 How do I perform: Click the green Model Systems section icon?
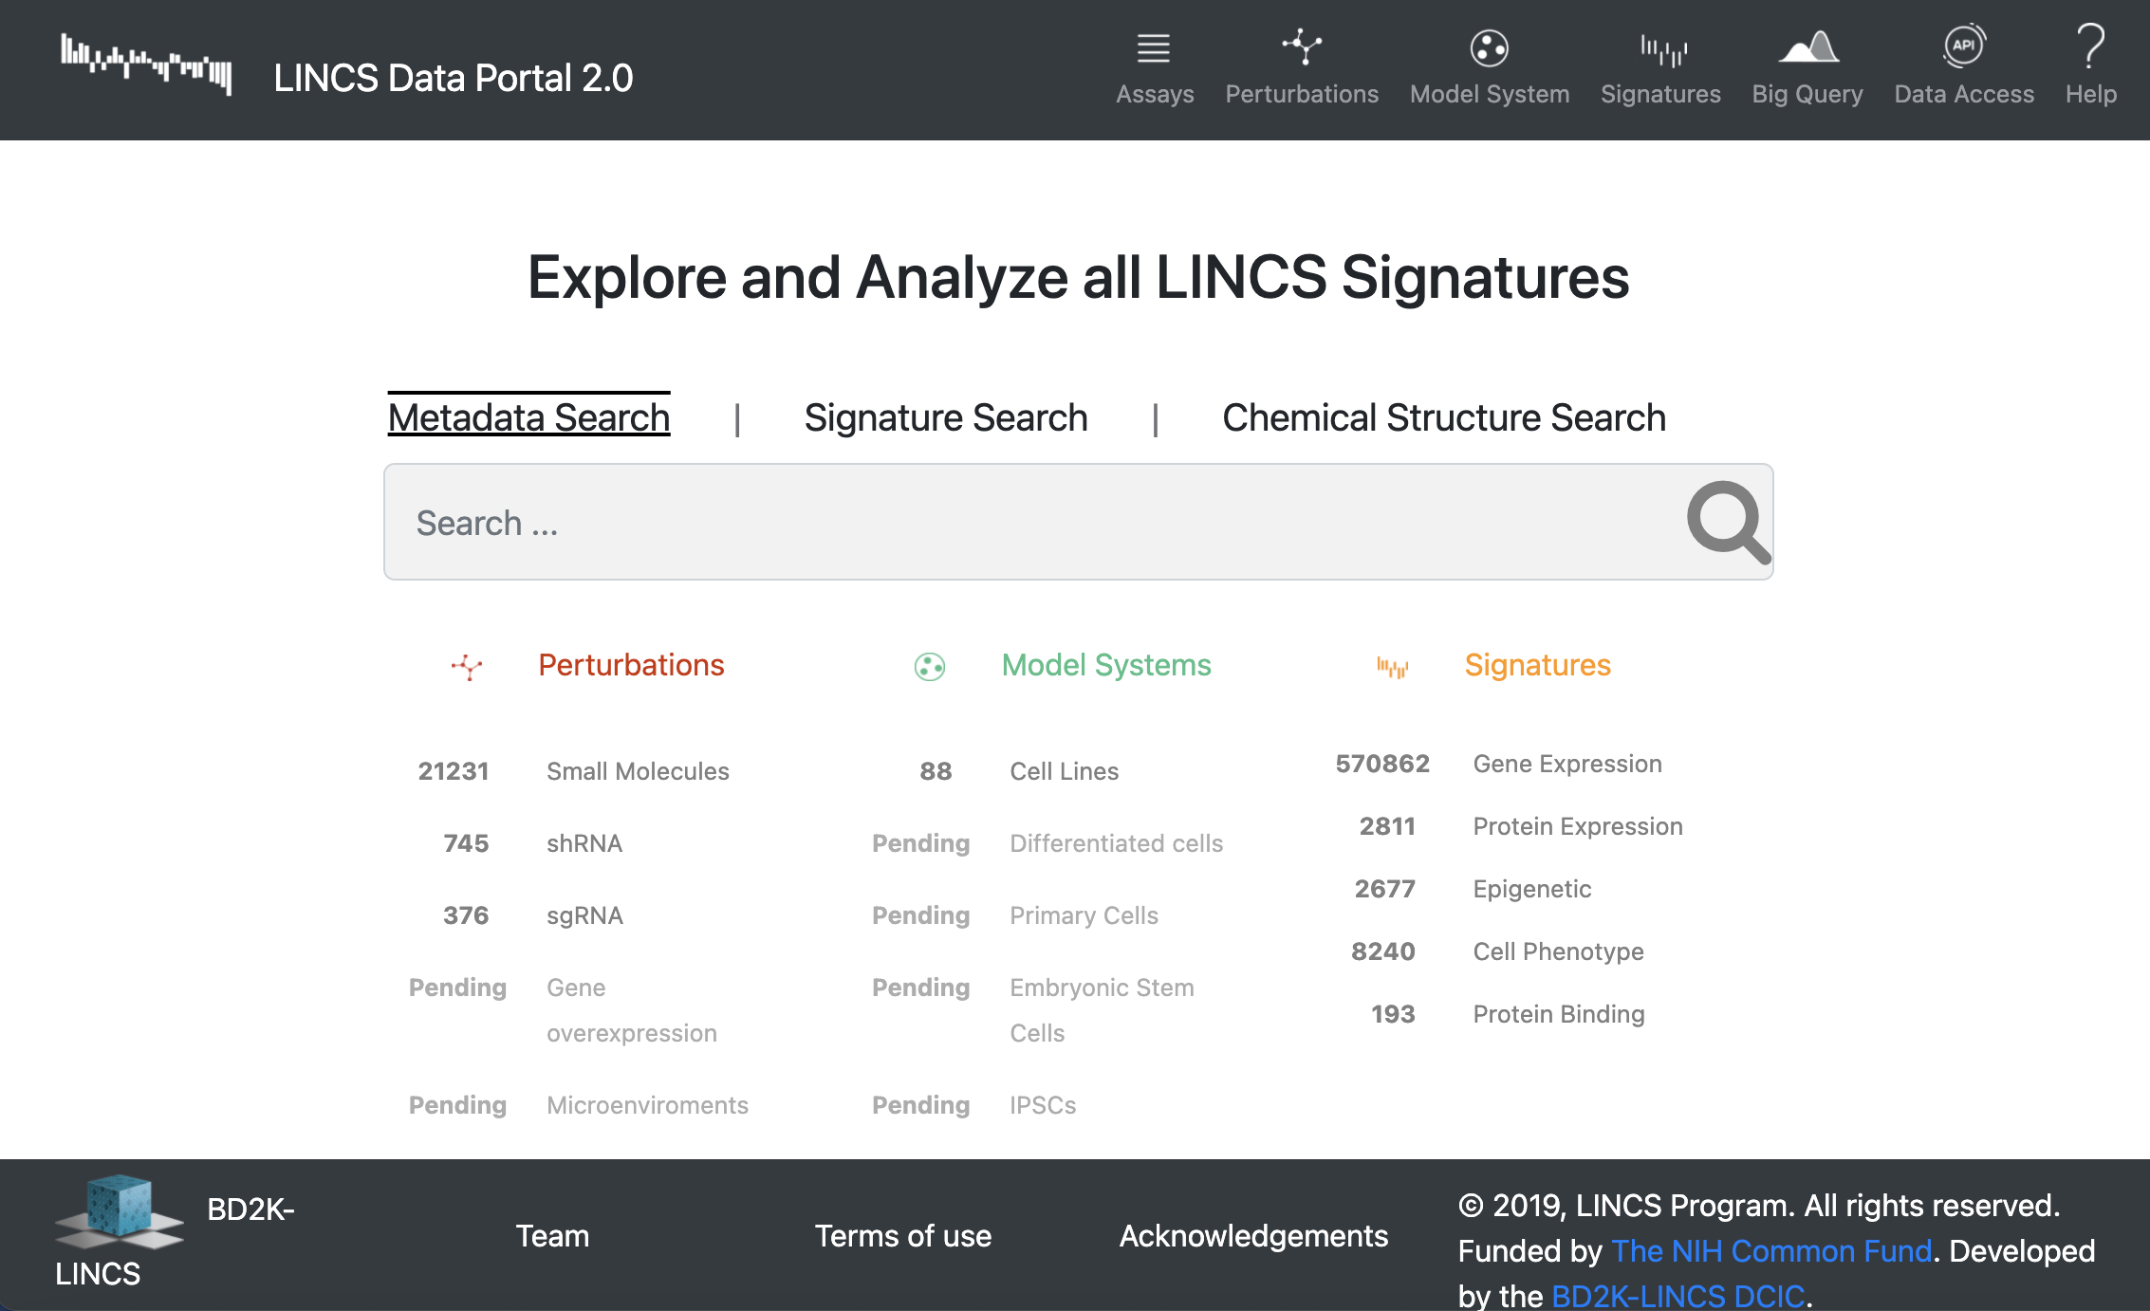click(930, 667)
